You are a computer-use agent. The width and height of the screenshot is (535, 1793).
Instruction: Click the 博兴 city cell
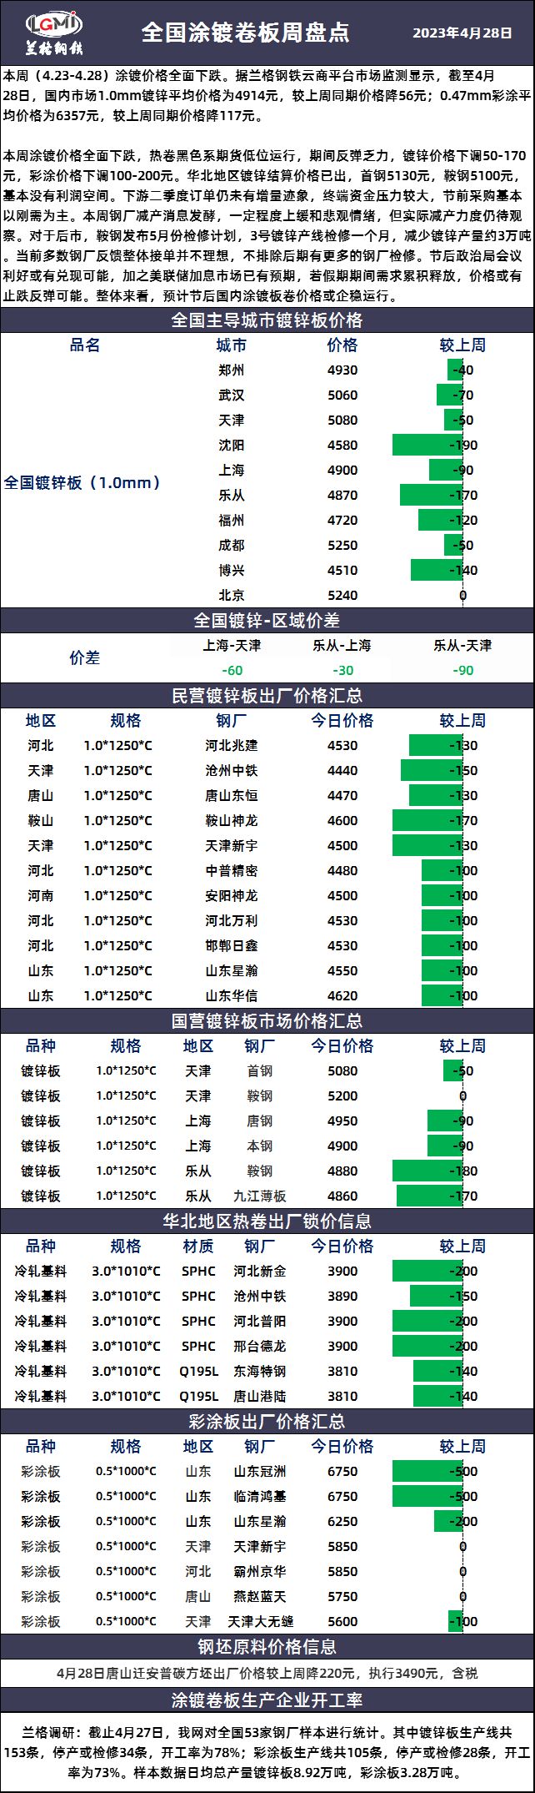231,571
